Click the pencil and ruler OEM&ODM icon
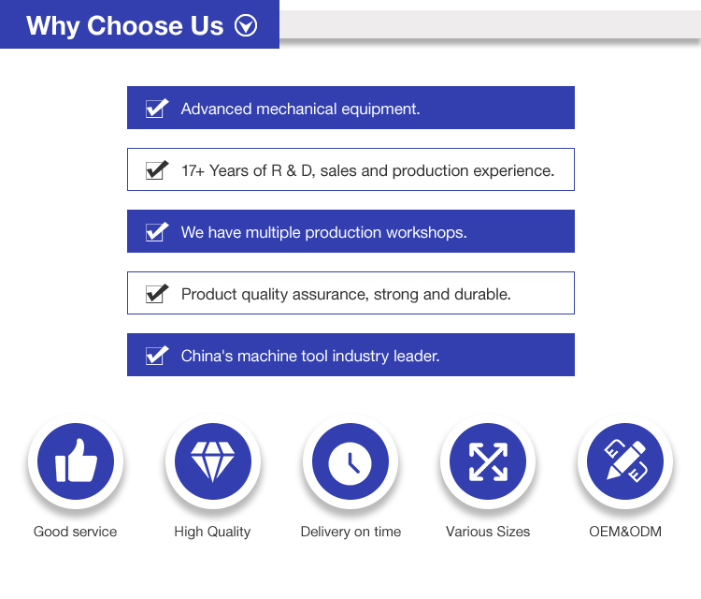Screen dimensions: 701x599 tap(624, 462)
